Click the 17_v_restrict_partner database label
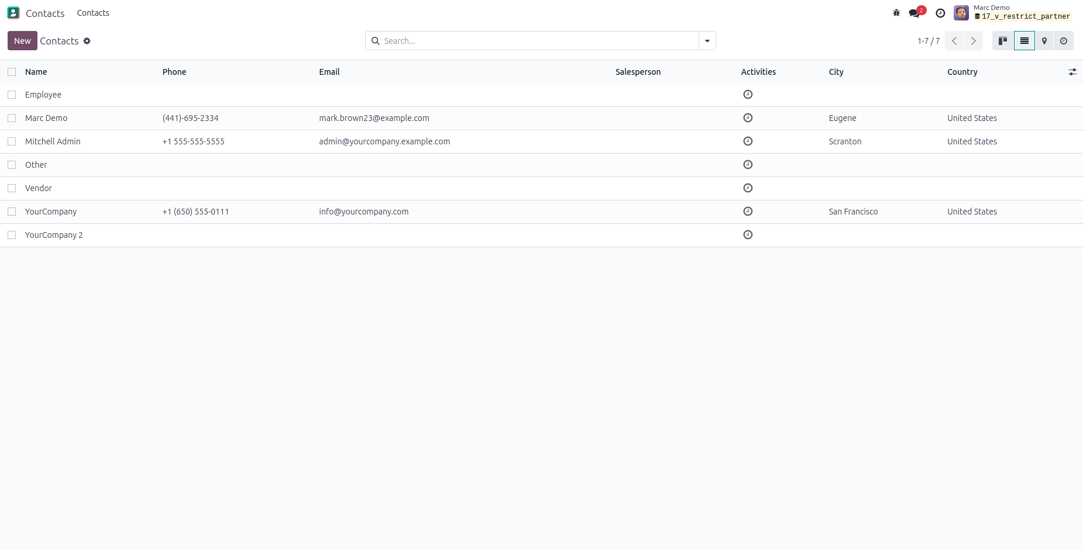The image size is (1083, 550). coord(1022,16)
